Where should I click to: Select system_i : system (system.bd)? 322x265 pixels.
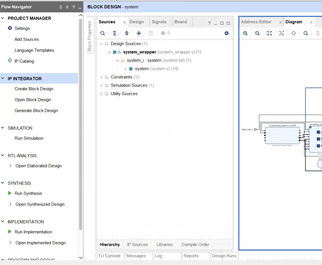(159, 60)
